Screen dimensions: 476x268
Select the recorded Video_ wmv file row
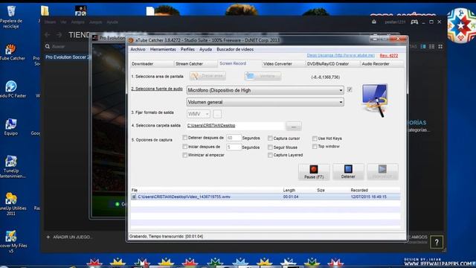point(266,197)
